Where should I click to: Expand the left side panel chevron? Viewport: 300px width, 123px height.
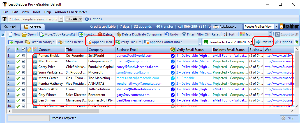[3, 34]
